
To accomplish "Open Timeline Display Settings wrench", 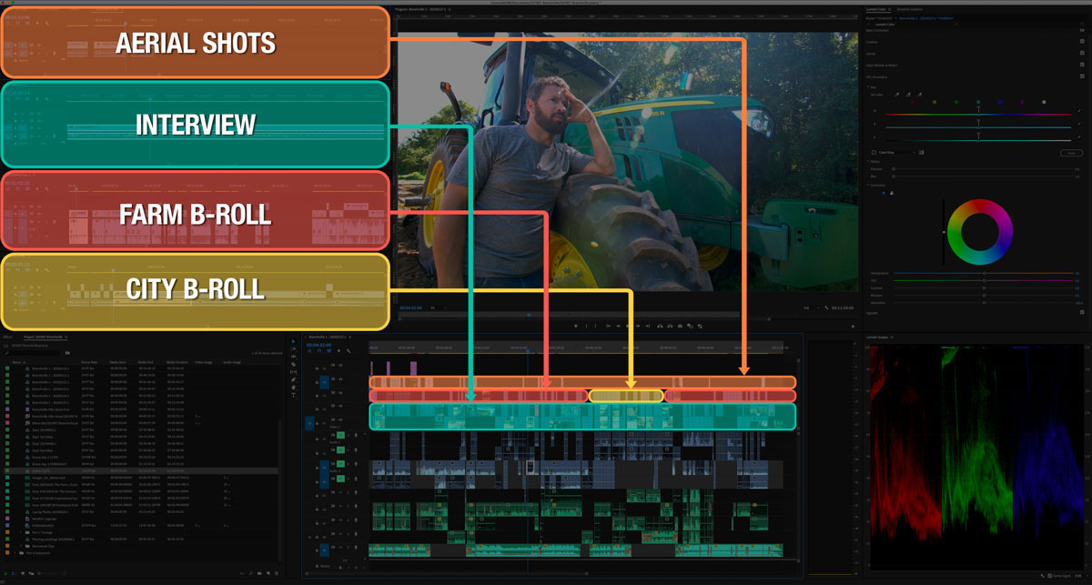I will pos(349,351).
